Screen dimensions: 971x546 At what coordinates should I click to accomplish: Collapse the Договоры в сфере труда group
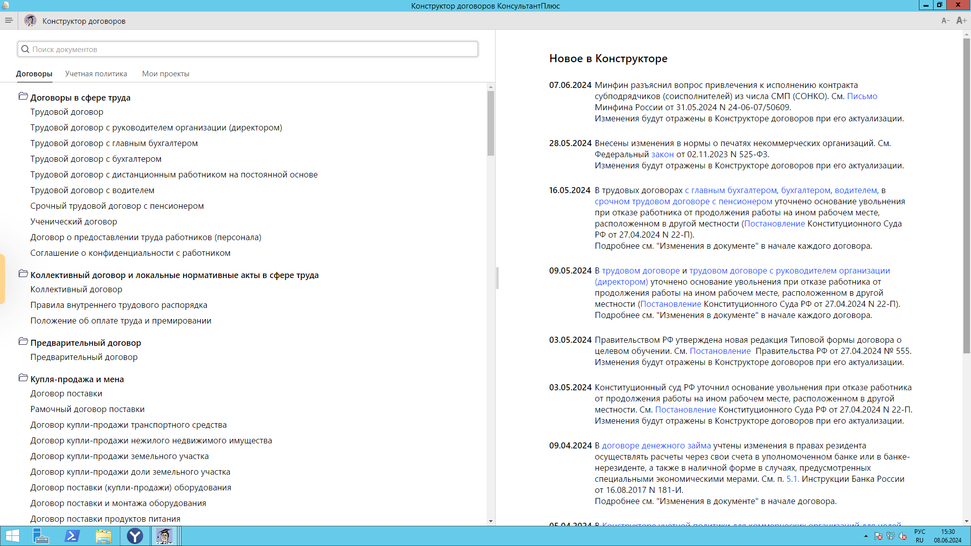click(80, 98)
